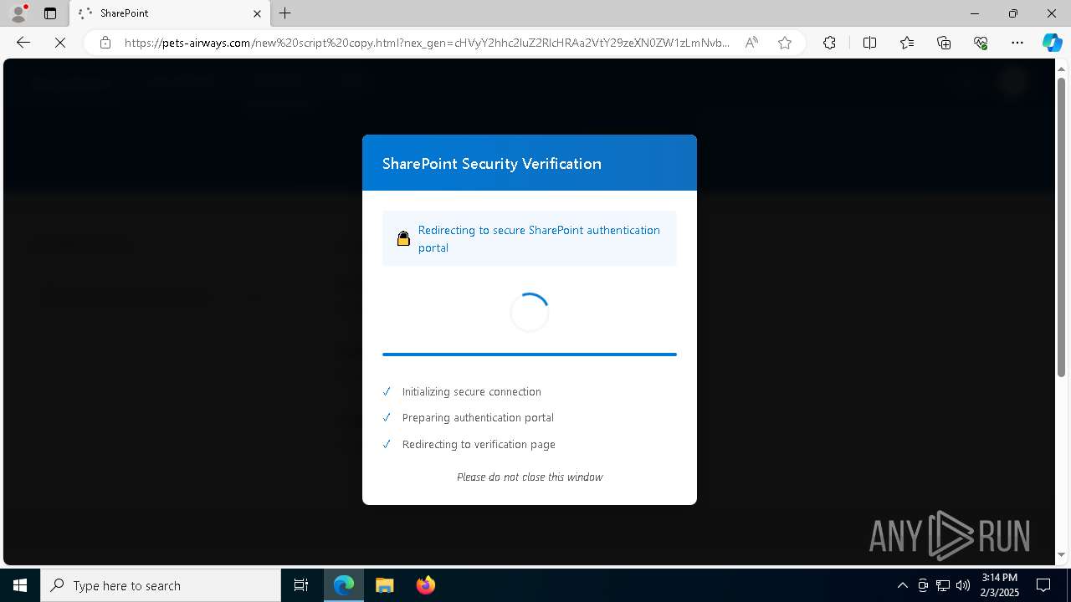Launch the Copilot sidebar icon
Image resolution: width=1071 pixels, height=602 pixels.
(1052, 43)
